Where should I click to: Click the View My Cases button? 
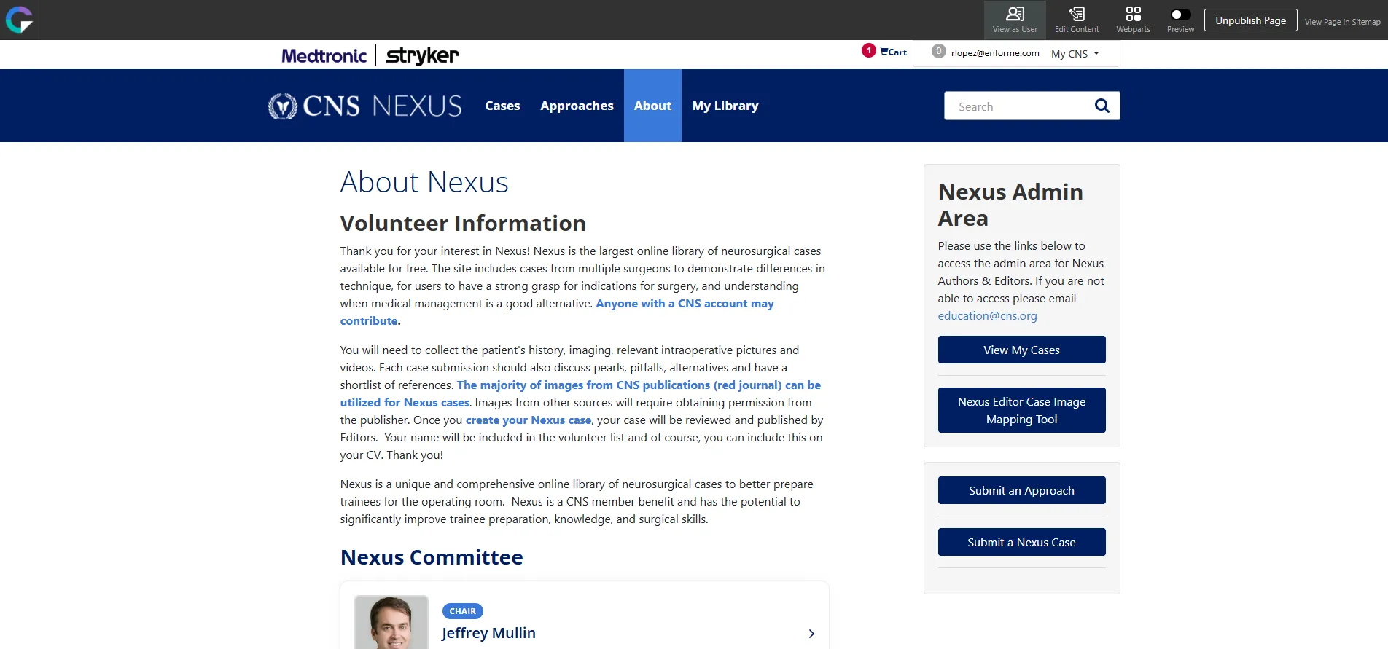[1021, 350]
